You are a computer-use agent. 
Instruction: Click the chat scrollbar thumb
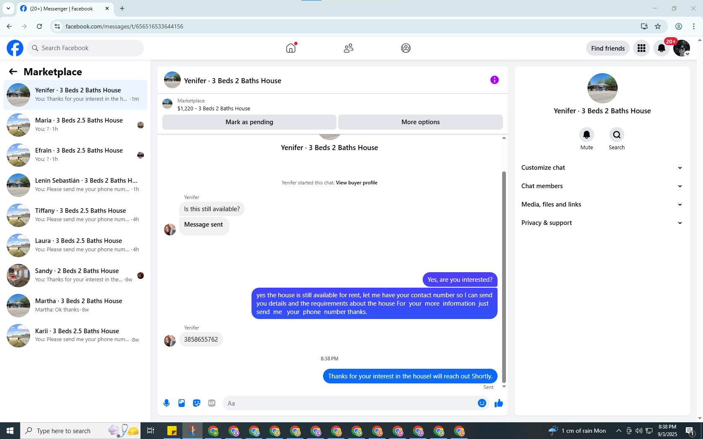tap(504, 277)
